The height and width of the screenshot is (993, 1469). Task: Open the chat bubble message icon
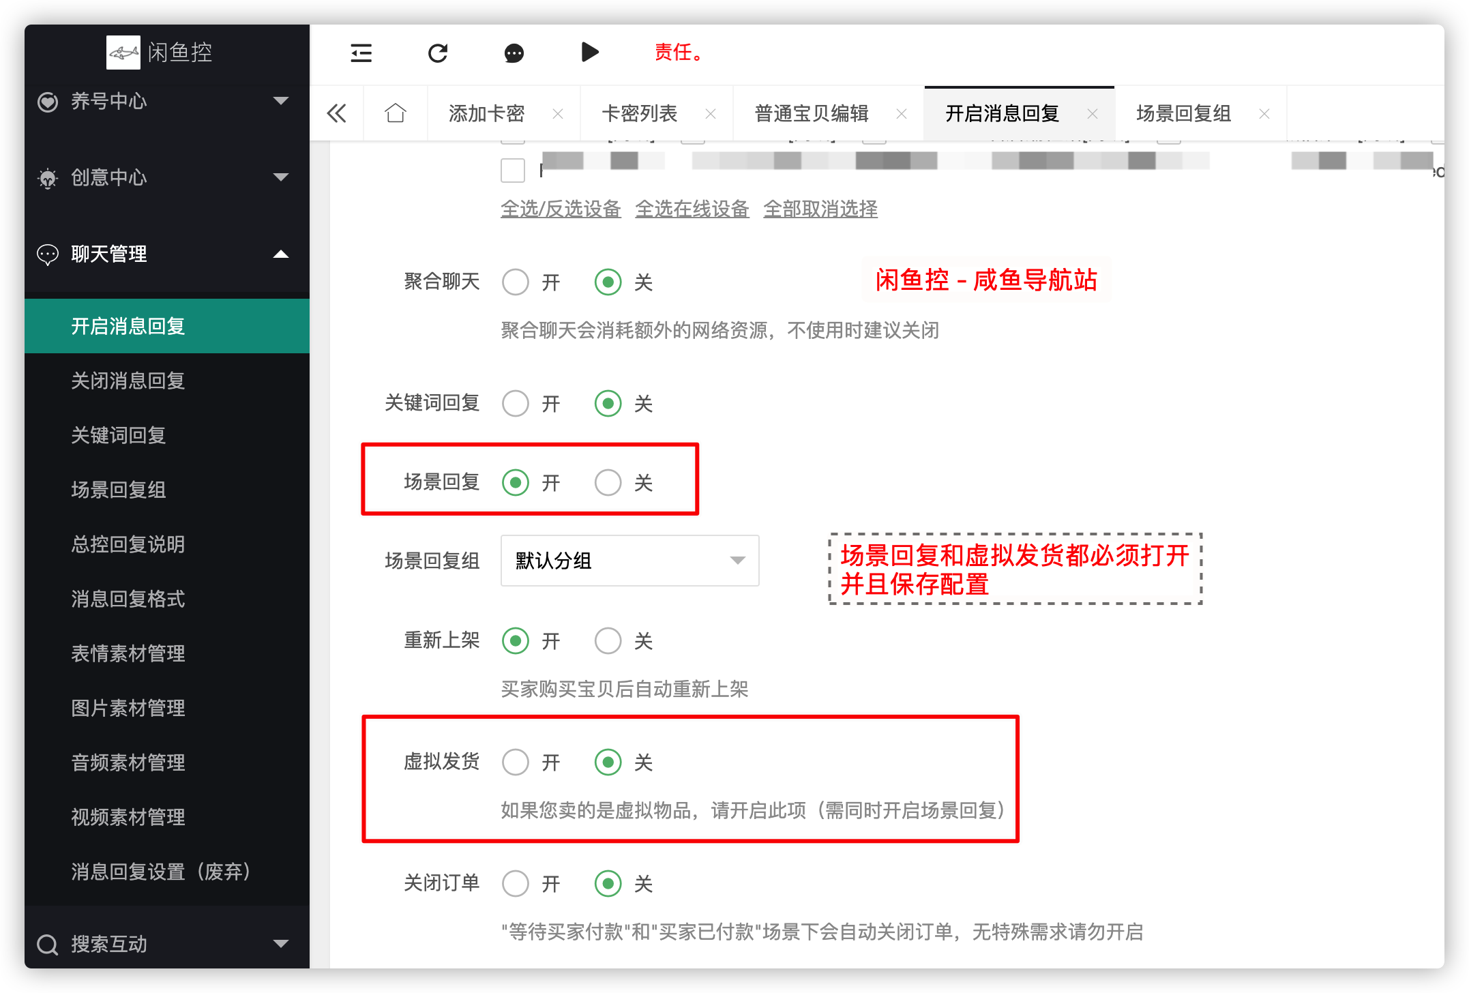tap(514, 53)
